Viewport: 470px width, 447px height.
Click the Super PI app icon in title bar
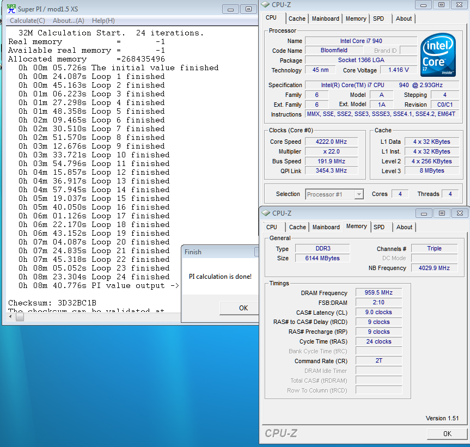tap(11, 9)
